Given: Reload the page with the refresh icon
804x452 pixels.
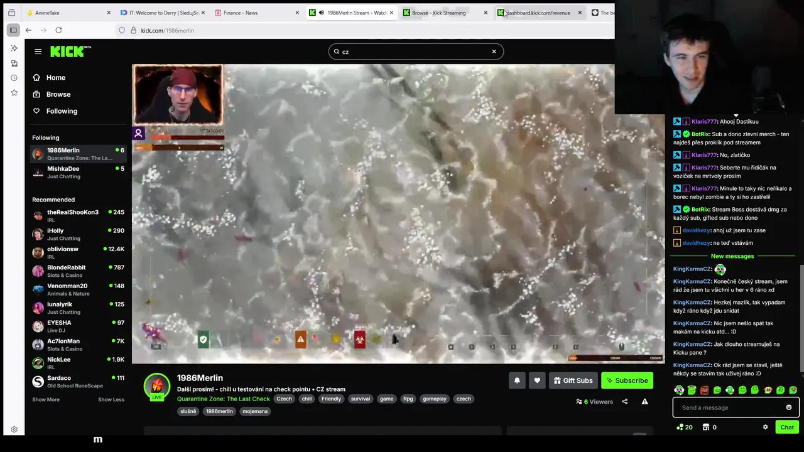Looking at the screenshot, I should tap(58, 30).
